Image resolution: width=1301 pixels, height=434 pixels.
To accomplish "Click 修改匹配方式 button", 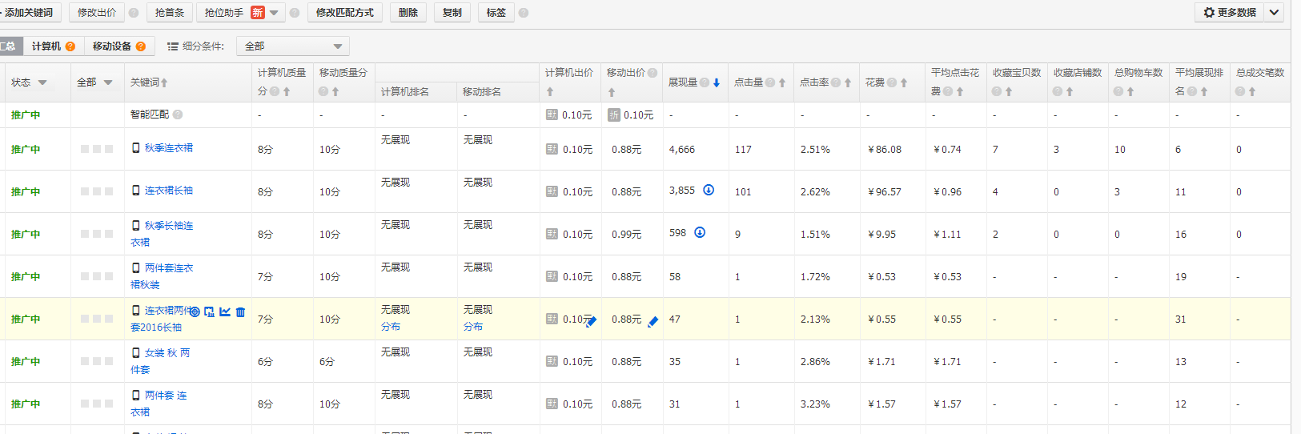I will pos(345,13).
